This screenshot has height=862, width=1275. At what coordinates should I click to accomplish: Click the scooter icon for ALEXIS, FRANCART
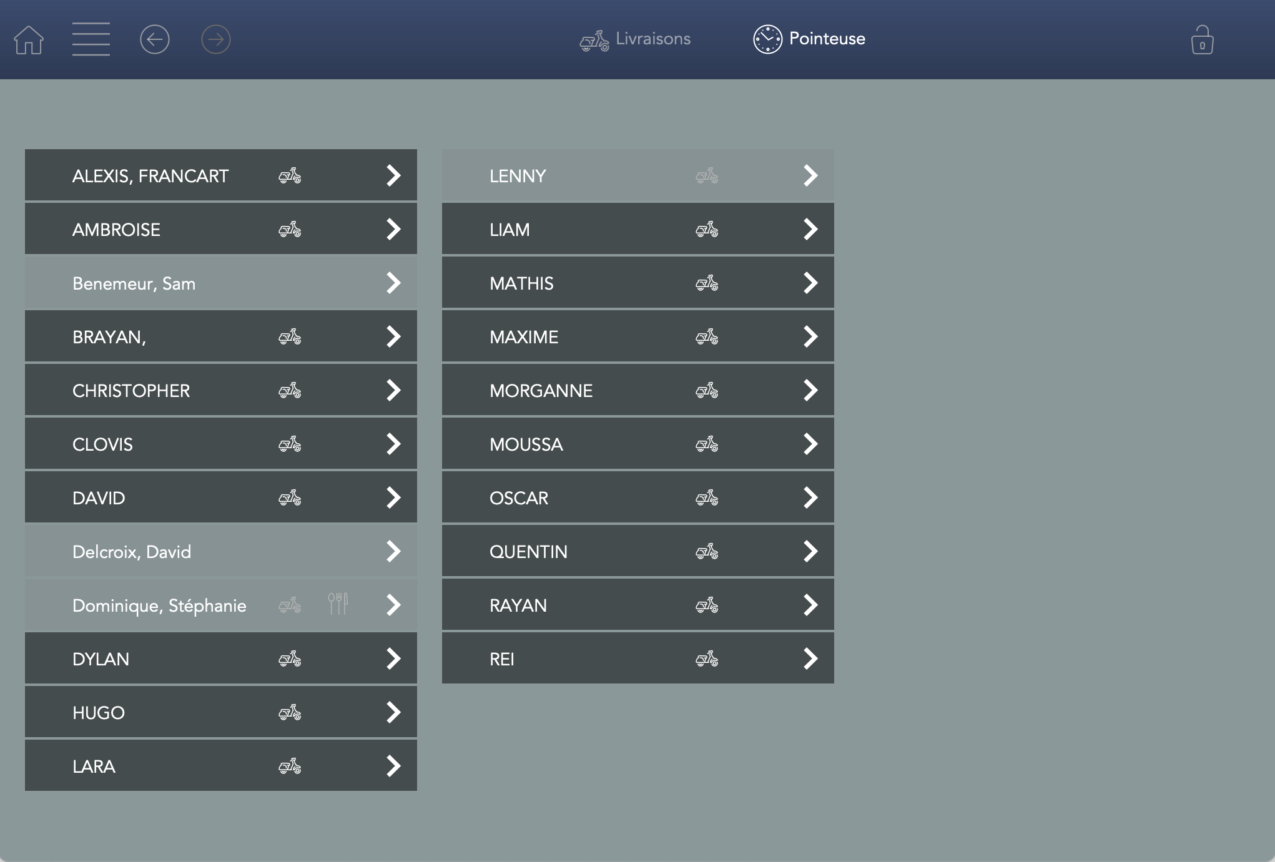point(290,176)
